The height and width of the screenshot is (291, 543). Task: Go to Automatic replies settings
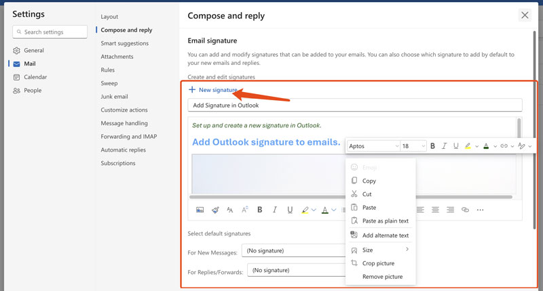click(x=124, y=150)
